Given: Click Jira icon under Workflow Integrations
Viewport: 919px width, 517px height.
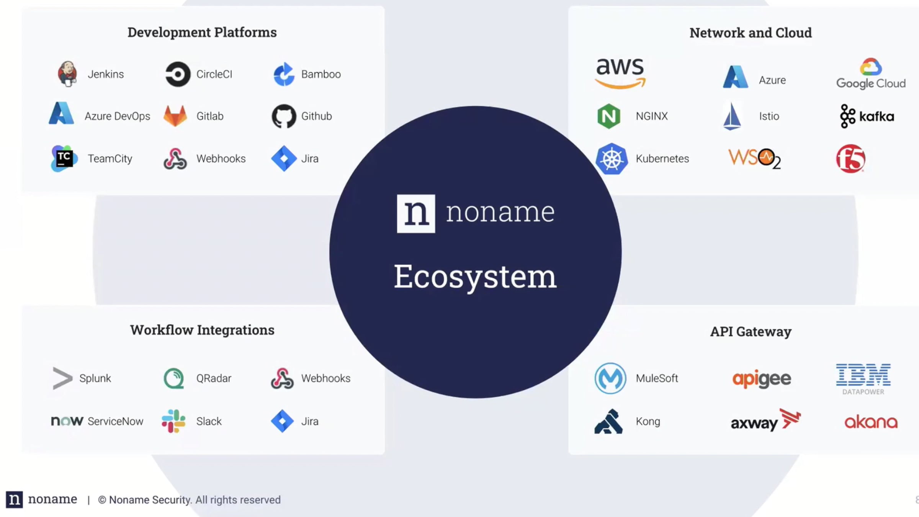Looking at the screenshot, I should [x=282, y=421].
